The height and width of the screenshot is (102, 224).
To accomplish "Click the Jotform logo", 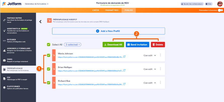I will pyautogui.click(x=12, y=4).
